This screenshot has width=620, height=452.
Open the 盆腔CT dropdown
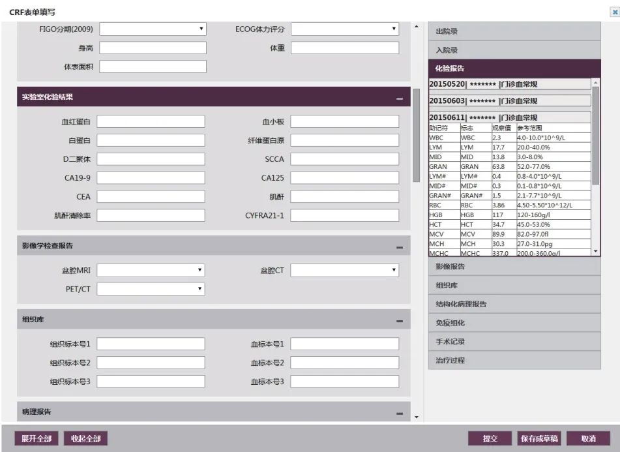pos(344,269)
